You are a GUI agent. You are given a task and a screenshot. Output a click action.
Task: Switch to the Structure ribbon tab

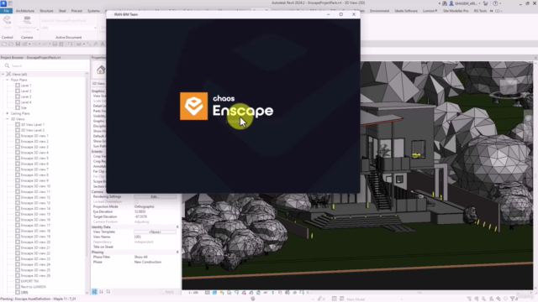pos(46,11)
